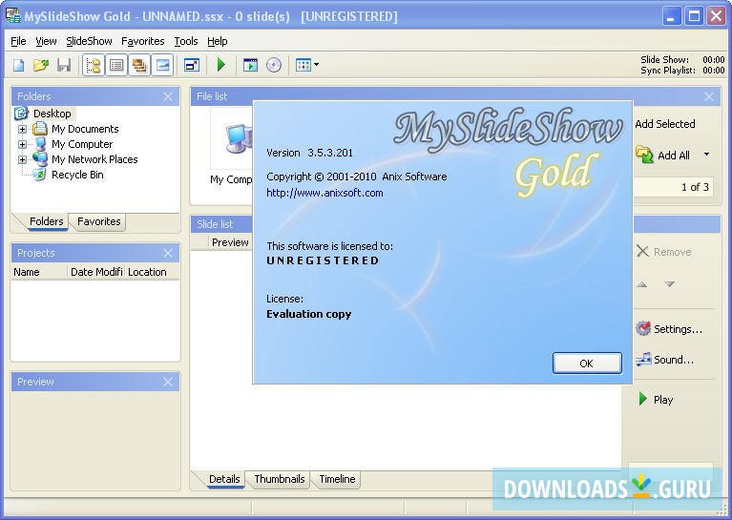Click the window-with-arrow fullscreen toolbar icon
This screenshot has height=520, width=732.
(192, 65)
